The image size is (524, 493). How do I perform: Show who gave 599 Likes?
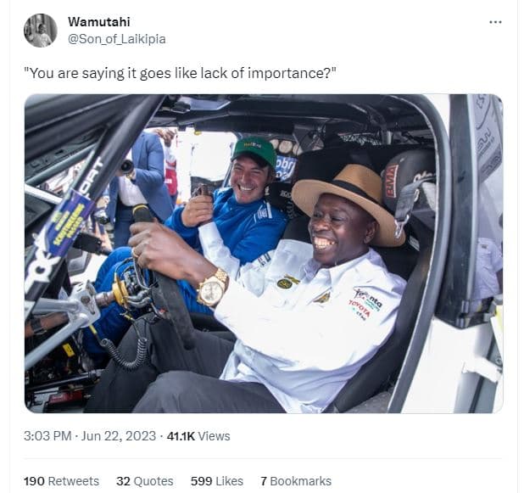coord(217,481)
